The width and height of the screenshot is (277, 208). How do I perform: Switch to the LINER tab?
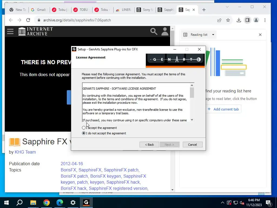tap(124, 10)
